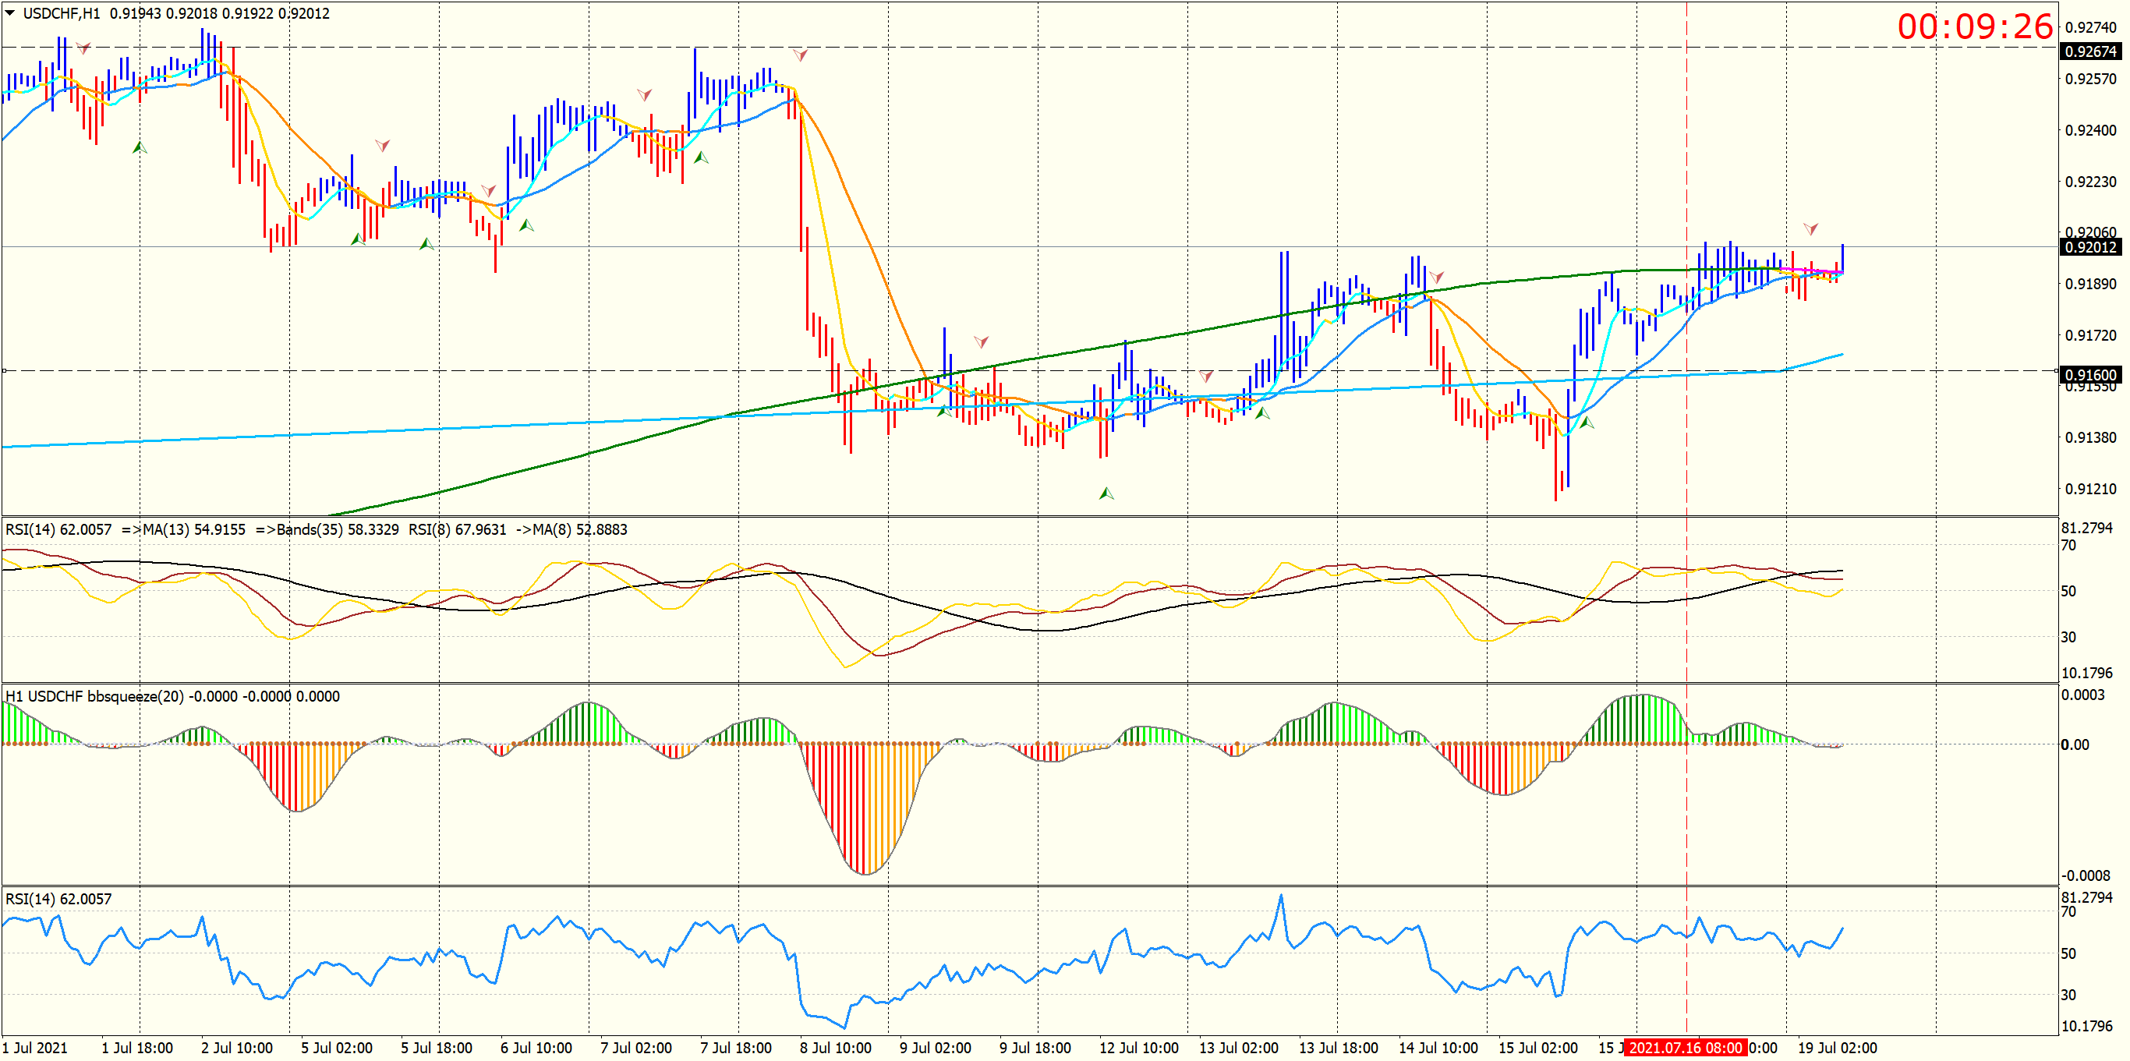
Task: Click the lowest green buy arrow below 12 Jul candles
Action: click(x=1106, y=493)
